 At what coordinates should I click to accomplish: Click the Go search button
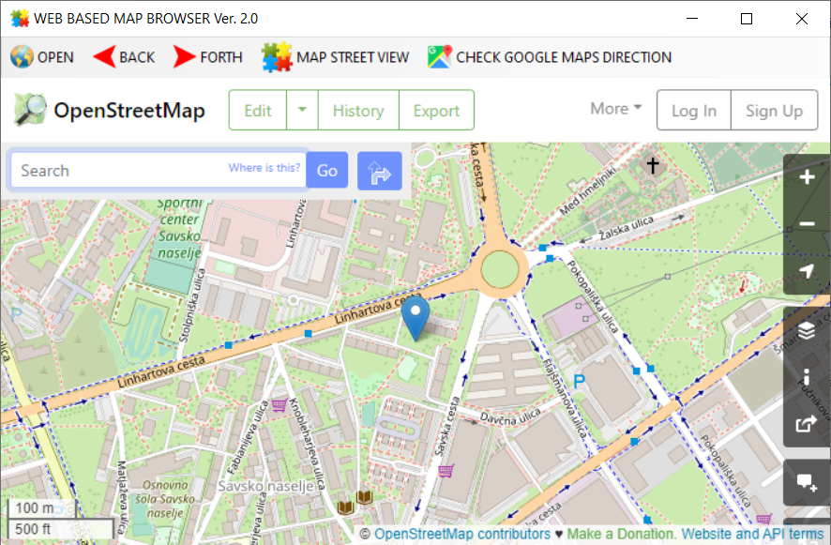click(327, 170)
